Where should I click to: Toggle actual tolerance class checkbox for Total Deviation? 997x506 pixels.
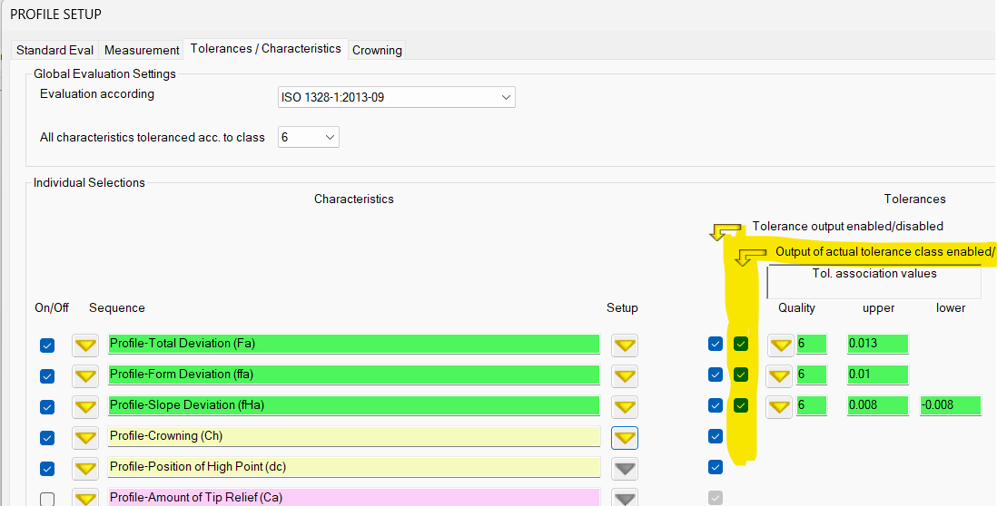pyautogui.click(x=741, y=344)
